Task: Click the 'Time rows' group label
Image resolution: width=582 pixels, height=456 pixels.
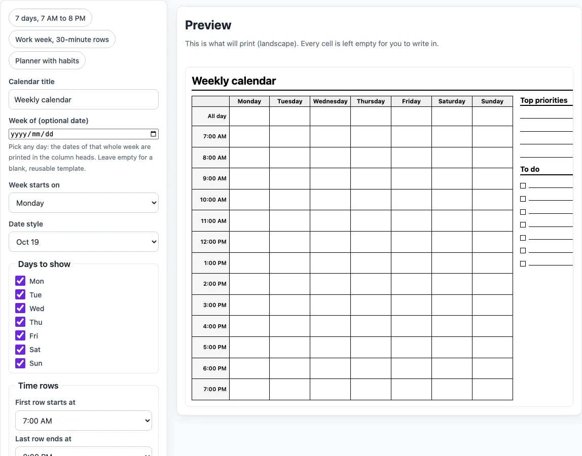Action: tap(38, 386)
